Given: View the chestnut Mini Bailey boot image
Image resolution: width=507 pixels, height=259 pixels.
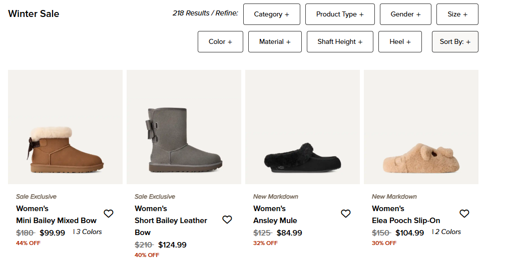Looking at the screenshot, I should tap(66, 127).
